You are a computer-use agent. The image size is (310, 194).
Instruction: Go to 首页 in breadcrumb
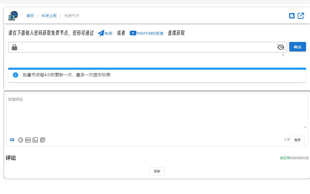click(30, 16)
